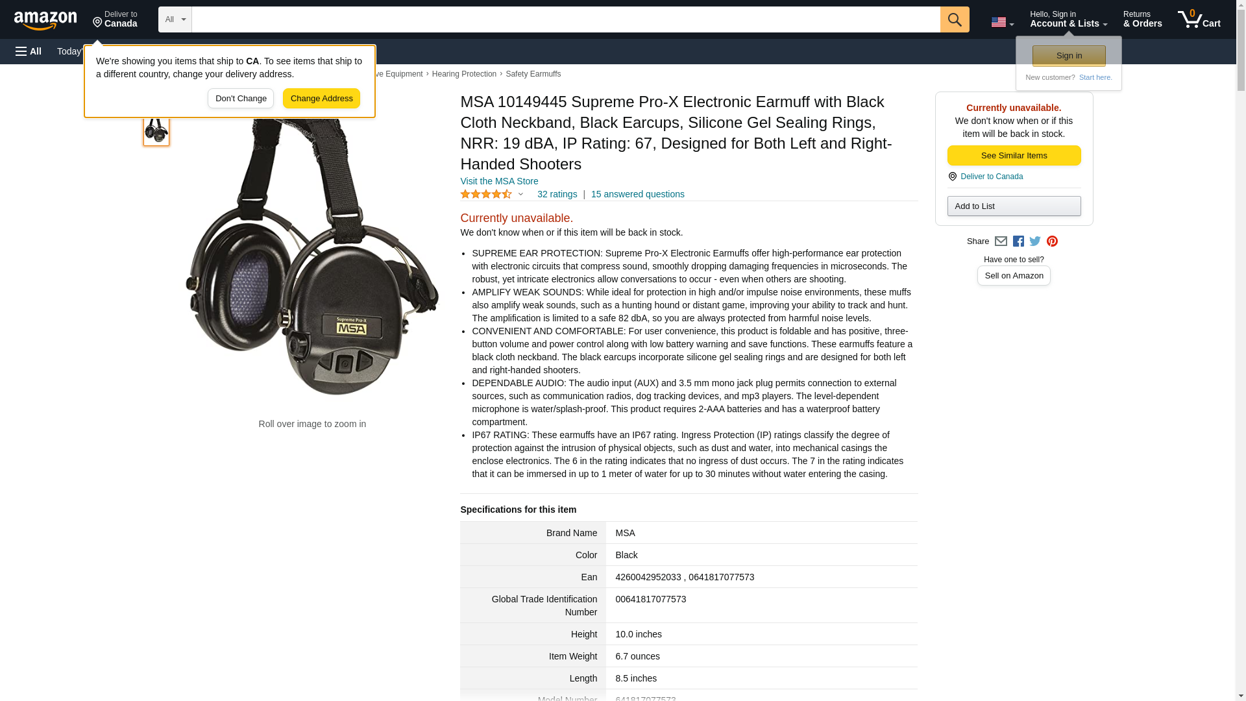The height and width of the screenshot is (701, 1246).
Task: Open Account & Lists menu
Action: point(1068,19)
